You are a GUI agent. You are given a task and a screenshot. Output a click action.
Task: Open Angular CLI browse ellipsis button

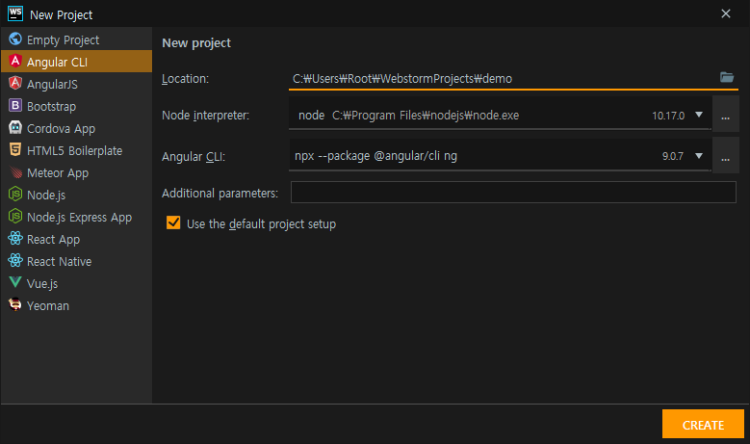[726, 156]
